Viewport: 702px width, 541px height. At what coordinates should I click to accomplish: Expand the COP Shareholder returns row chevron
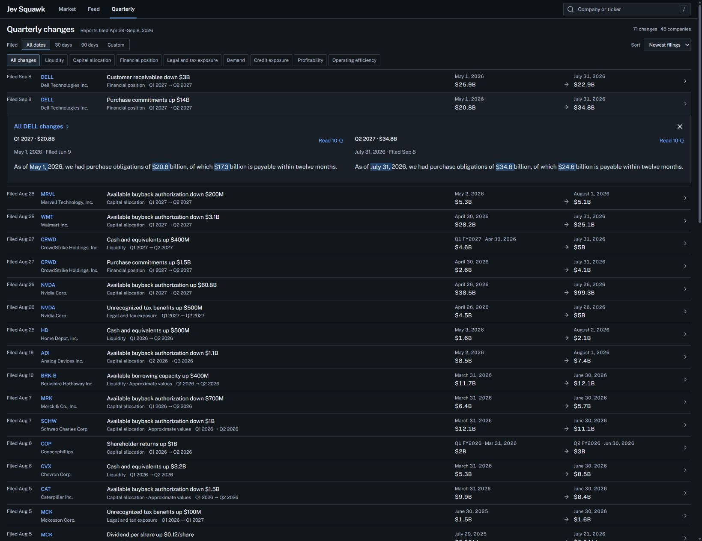(x=685, y=448)
